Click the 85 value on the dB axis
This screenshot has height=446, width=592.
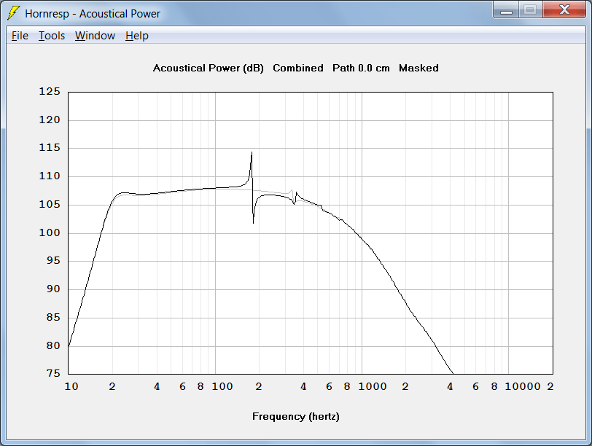point(53,317)
